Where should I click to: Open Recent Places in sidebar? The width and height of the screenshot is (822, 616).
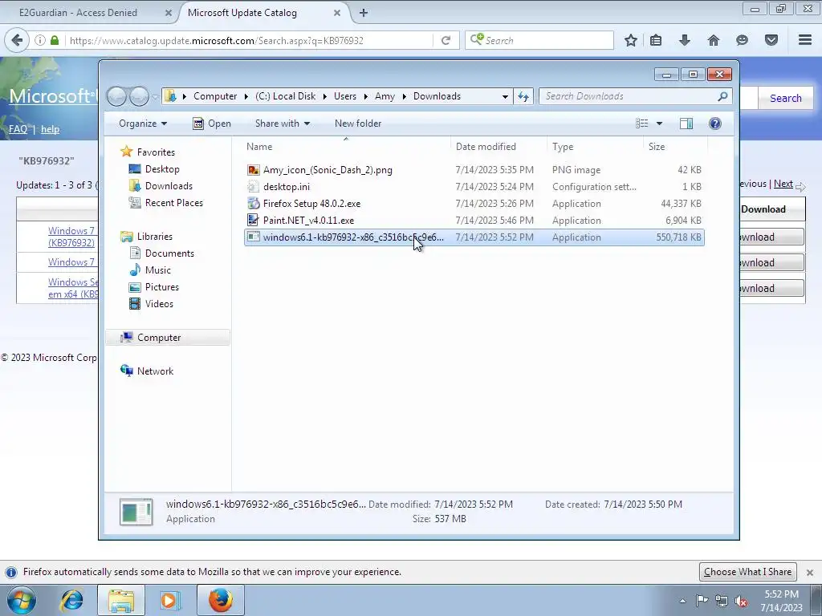[x=173, y=203]
